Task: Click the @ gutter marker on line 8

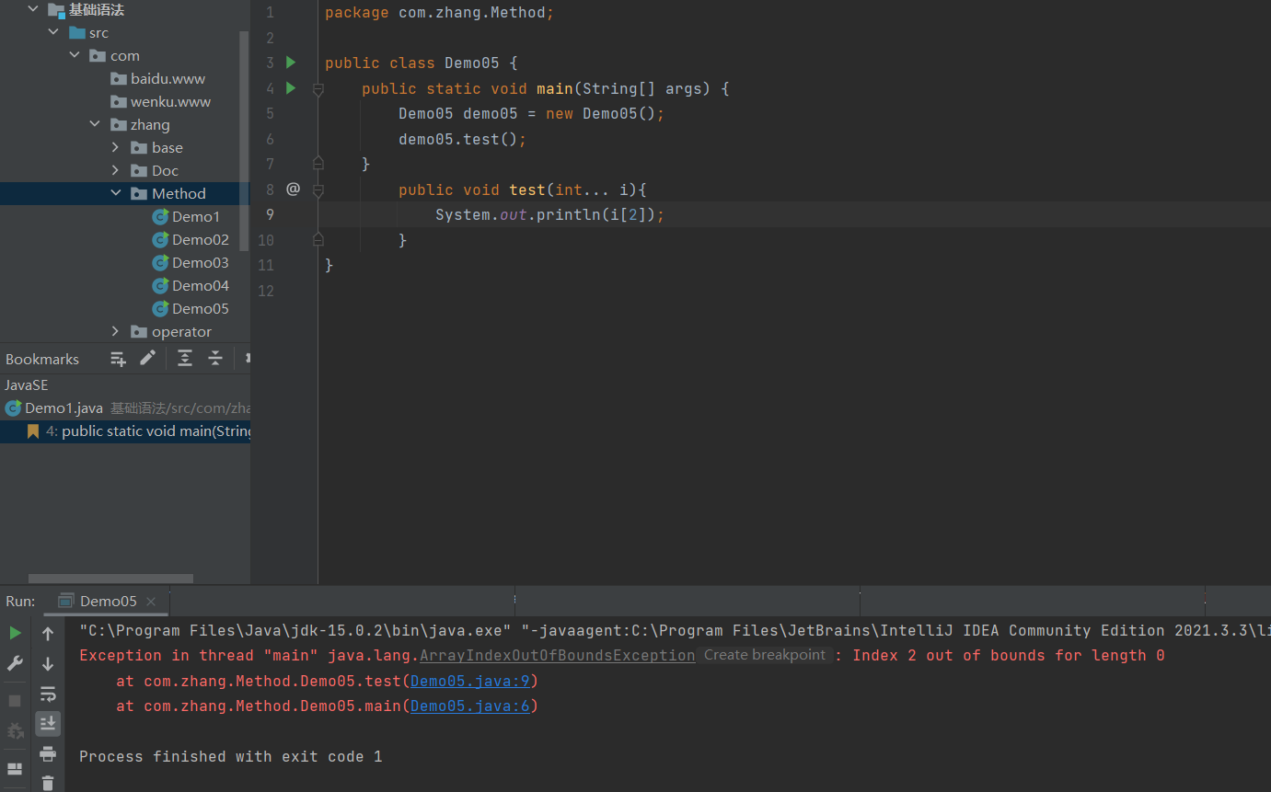Action: (x=293, y=189)
